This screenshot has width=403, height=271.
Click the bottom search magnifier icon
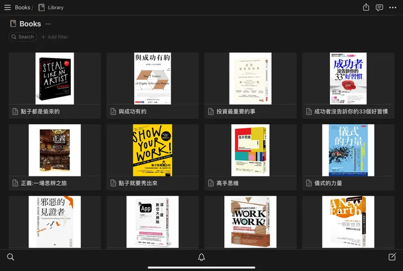pyautogui.click(x=10, y=257)
